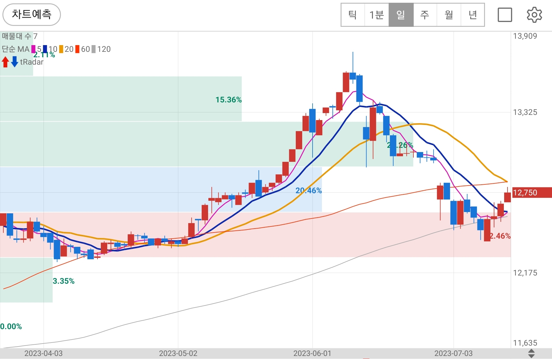Open the chart settings gear

click(534, 15)
